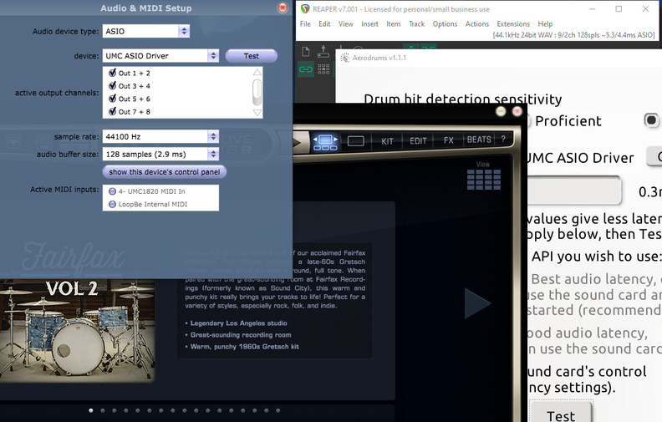Enable LoopBe Internal MIDI input
Viewport: 662px width, 422px height.
(112, 204)
